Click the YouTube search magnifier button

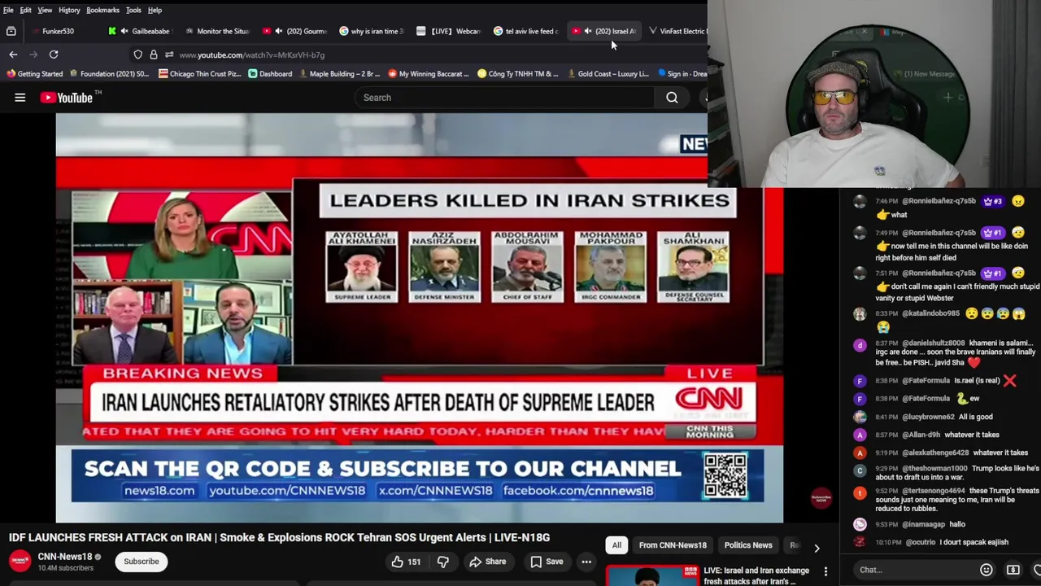tap(672, 98)
